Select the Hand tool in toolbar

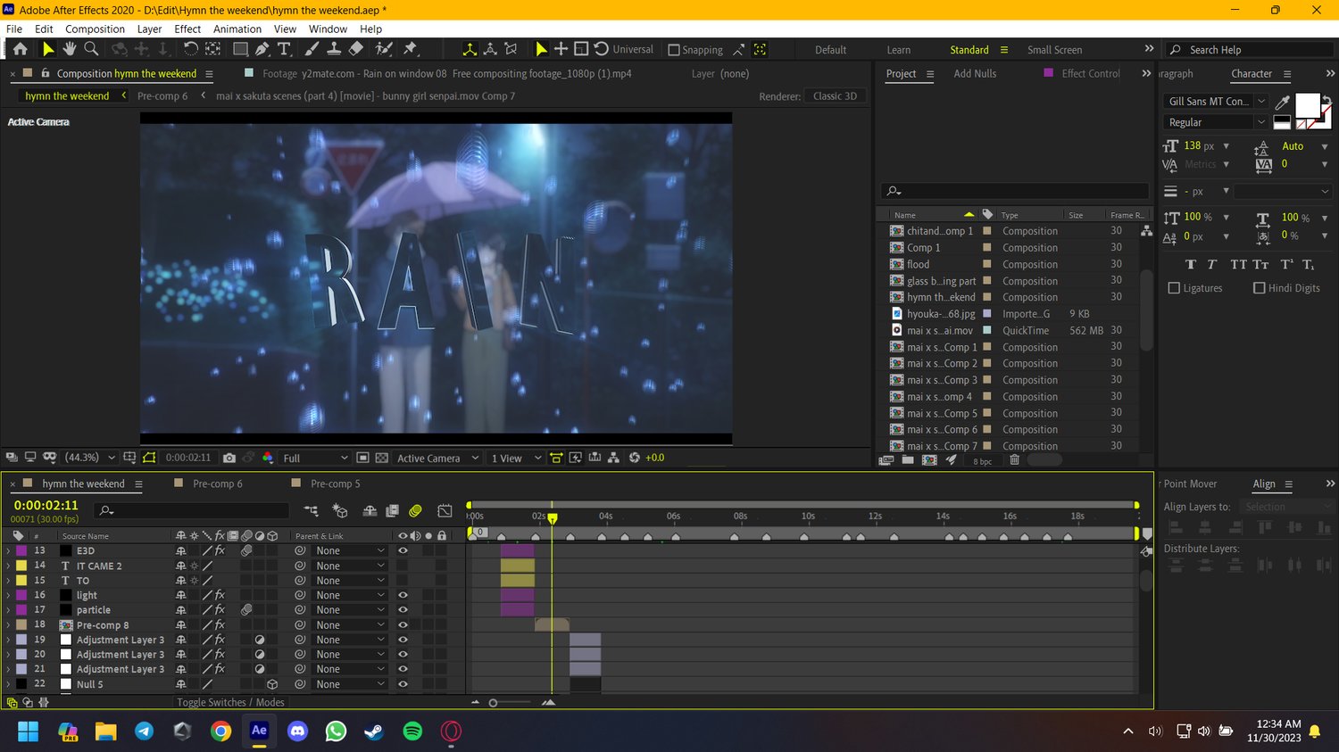[x=69, y=49]
